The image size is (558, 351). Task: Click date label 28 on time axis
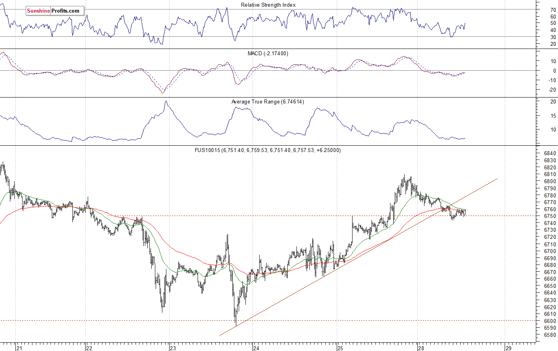pyautogui.click(x=421, y=348)
